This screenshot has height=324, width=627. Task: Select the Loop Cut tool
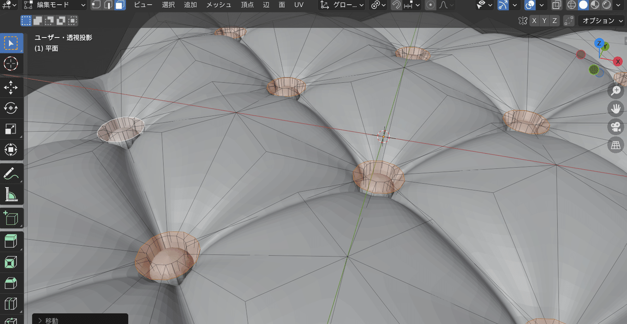click(x=11, y=304)
